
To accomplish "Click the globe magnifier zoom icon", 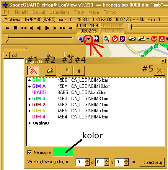I will click(106, 39).
